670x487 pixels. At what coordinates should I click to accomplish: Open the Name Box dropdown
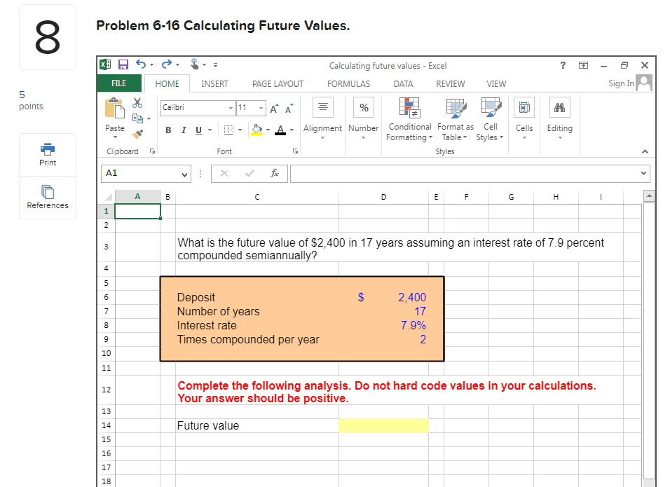(184, 174)
